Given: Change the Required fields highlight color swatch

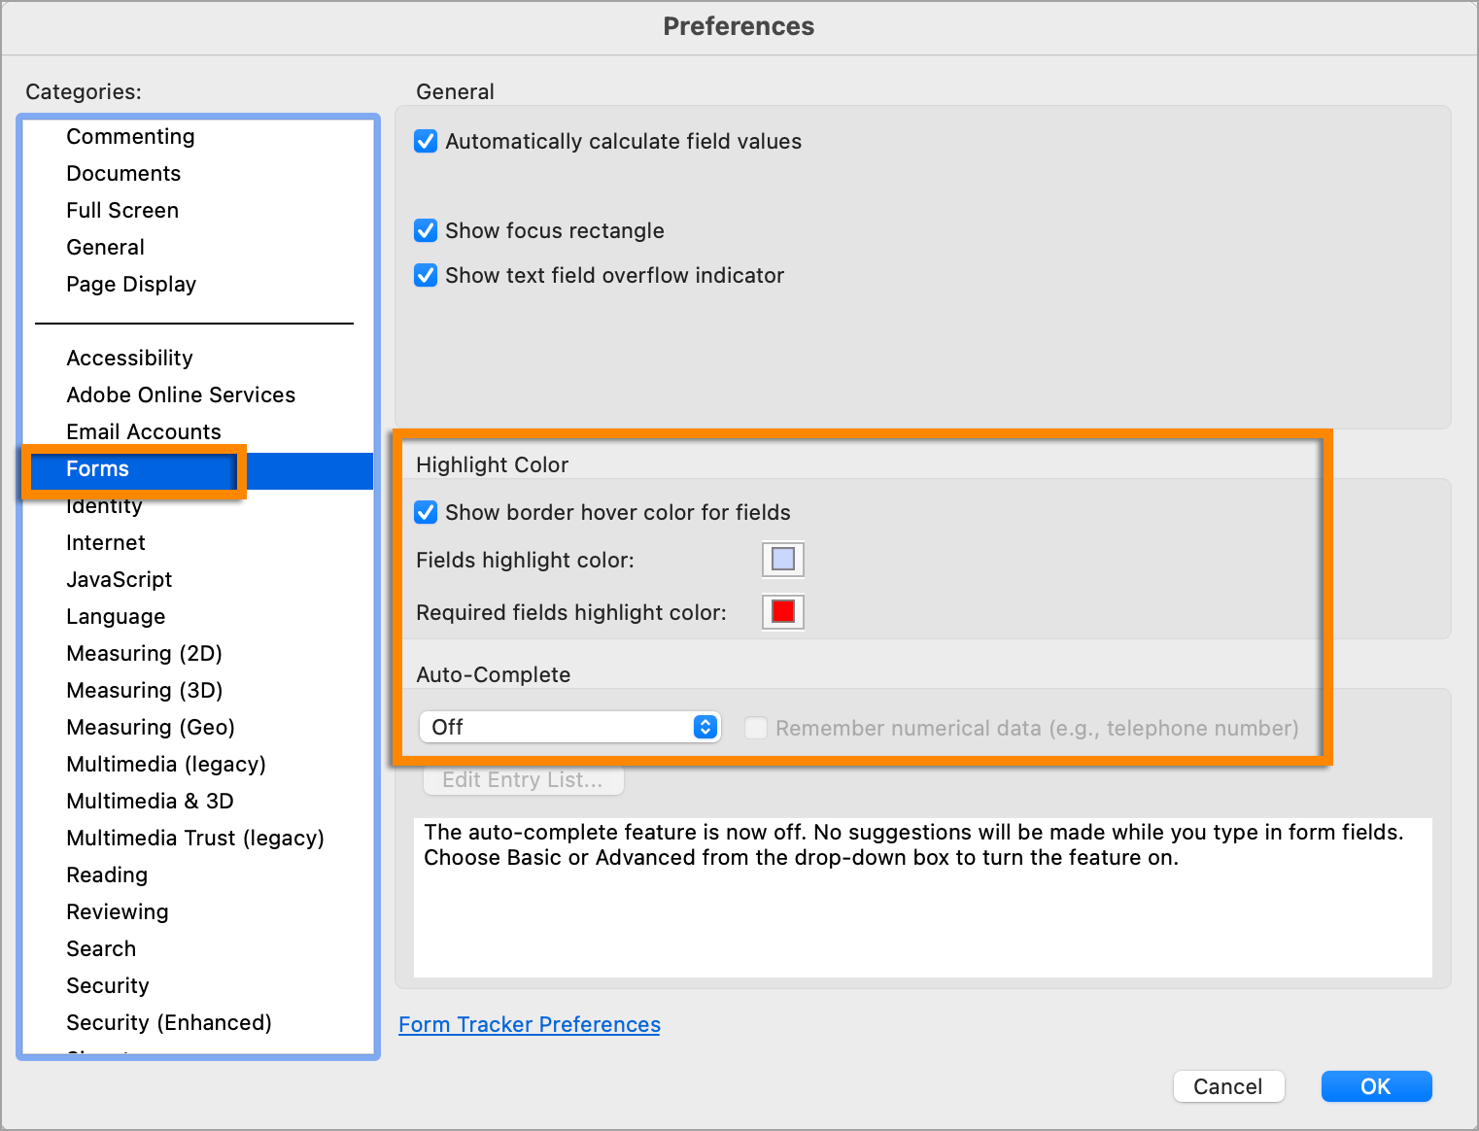Looking at the screenshot, I should tap(782, 612).
